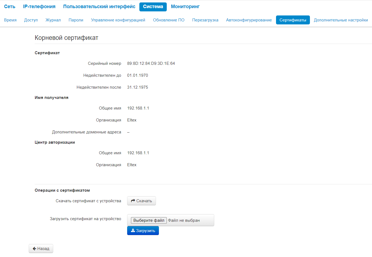This screenshot has height=257, width=372.
Task: Click the Скачать сертификат с устройства label
Action: [88, 201]
